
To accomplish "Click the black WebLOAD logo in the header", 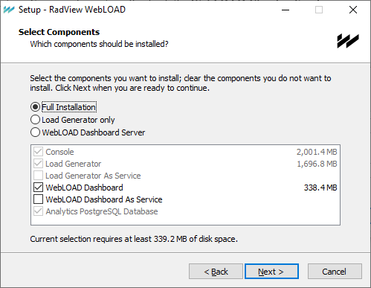I will point(348,41).
